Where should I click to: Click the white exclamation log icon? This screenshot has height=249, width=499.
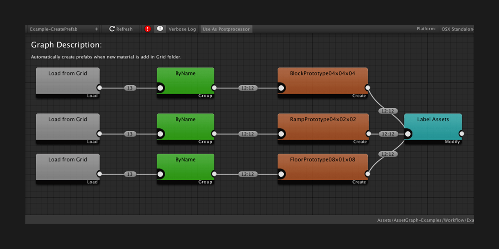pos(160,29)
